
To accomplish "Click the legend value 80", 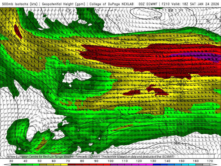I will [82, 161].
